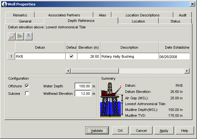This screenshot has width=197, height=139.
Task: Click the Description column header
Action: click(x=129, y=47)
